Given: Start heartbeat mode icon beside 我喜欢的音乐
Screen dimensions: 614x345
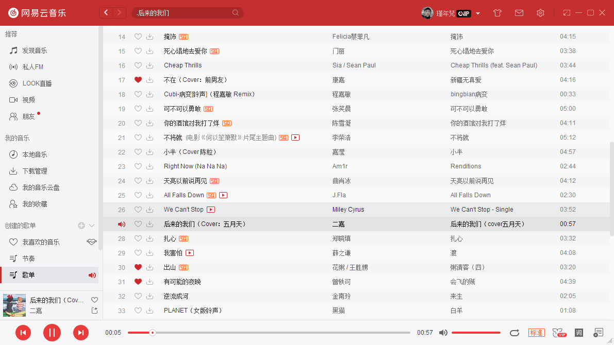Looking at the screenshot, I should click(x=92, y=242).
